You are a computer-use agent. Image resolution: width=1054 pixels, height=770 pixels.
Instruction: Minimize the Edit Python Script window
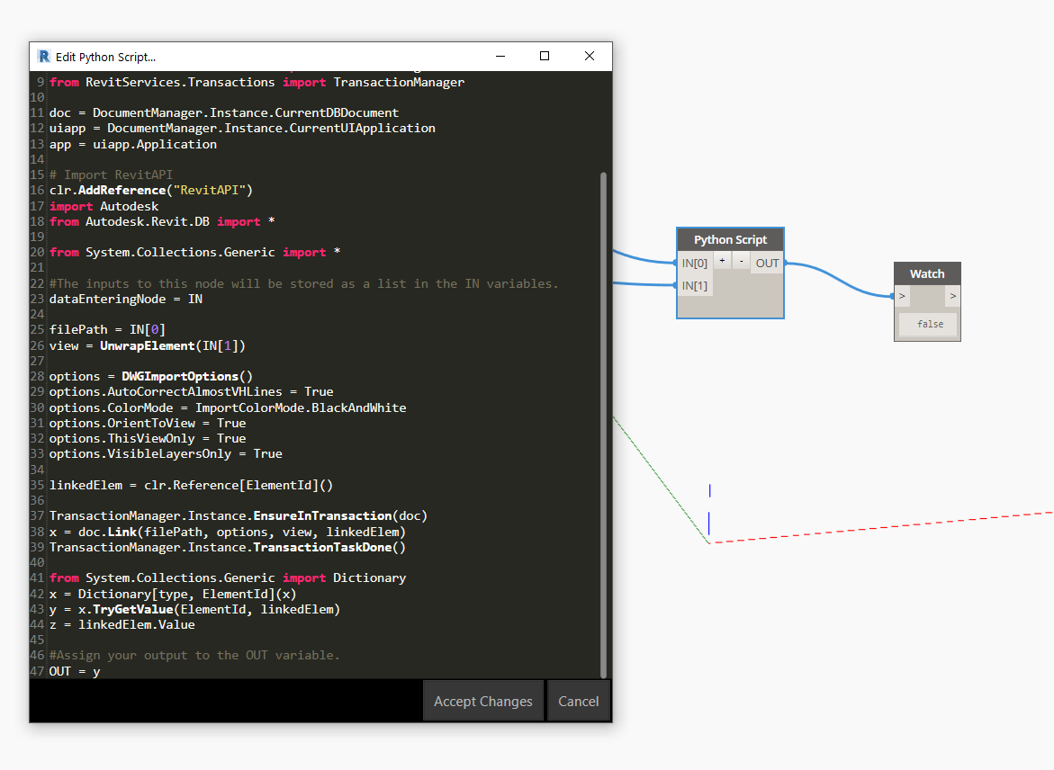(500, 56)
